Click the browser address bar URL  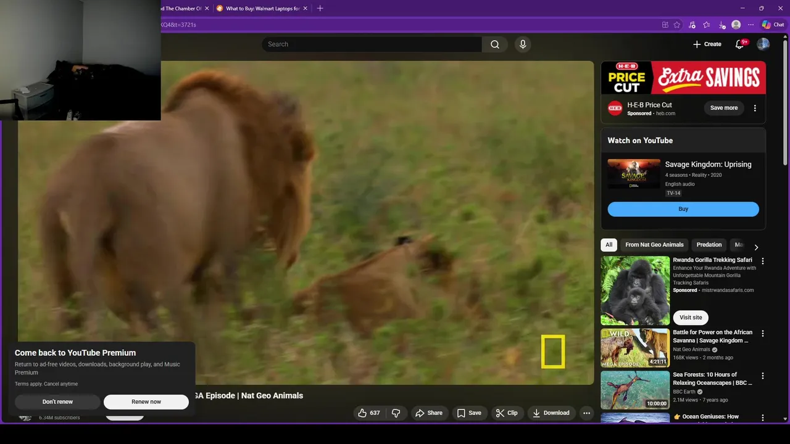coord(179,25)
